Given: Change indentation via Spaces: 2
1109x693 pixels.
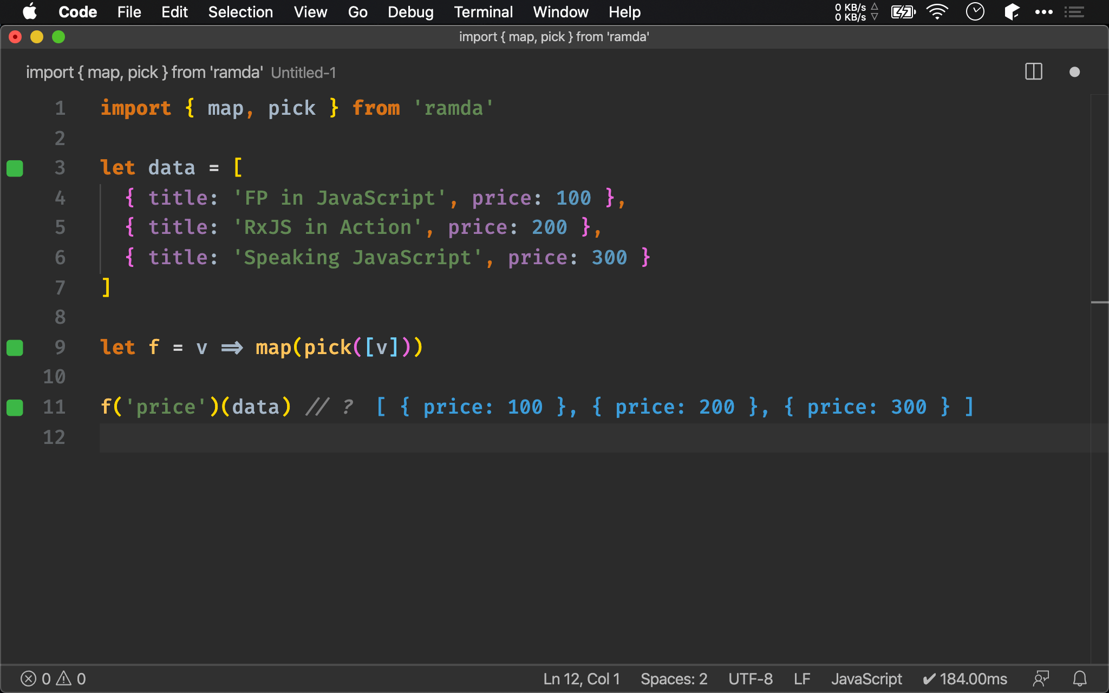Looking at the screenshot, I should (x=674, y=679).
